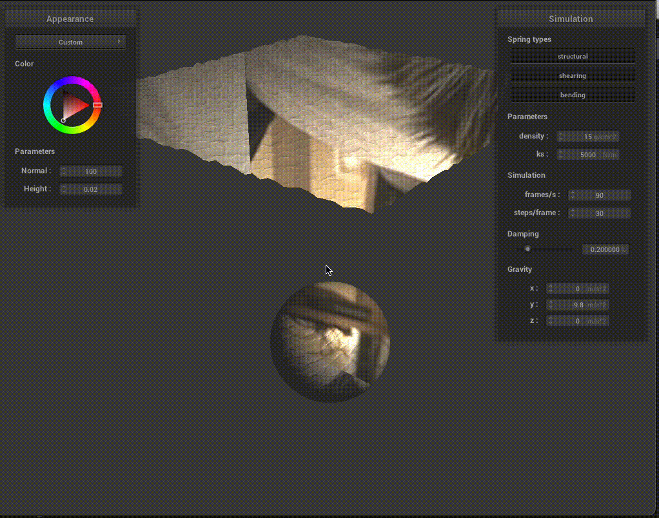Toggle the bending spring type
This screenshot has height=518, width=659.
click(573, 95)
